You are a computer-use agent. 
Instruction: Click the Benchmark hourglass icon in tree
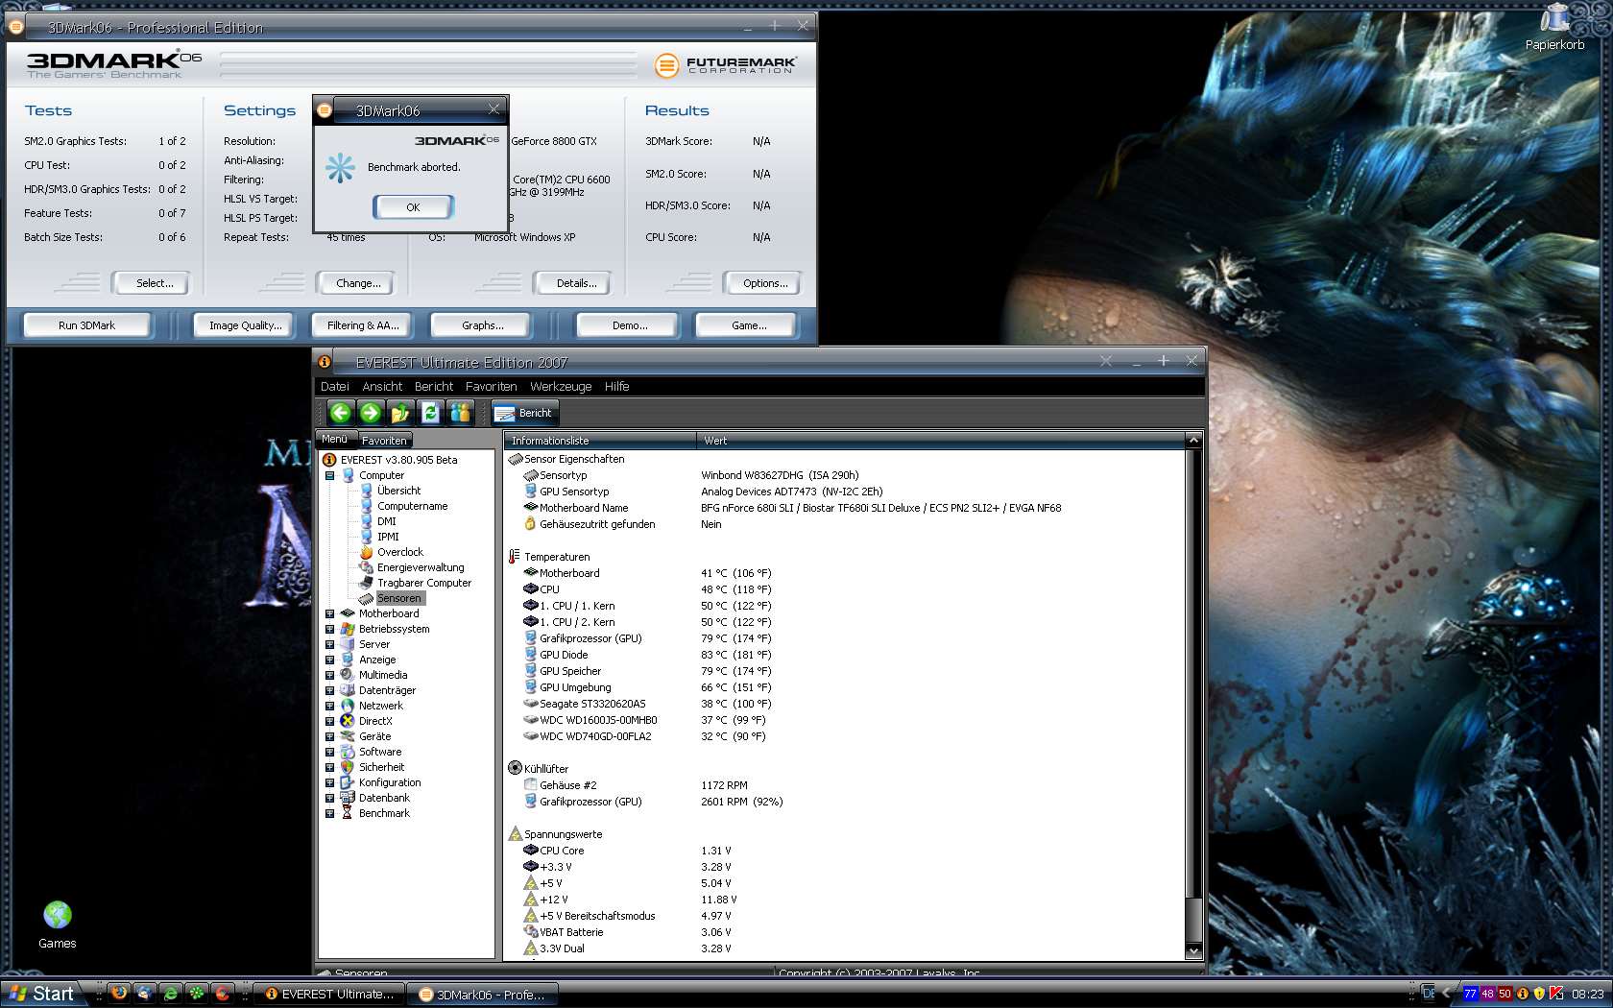348,813
